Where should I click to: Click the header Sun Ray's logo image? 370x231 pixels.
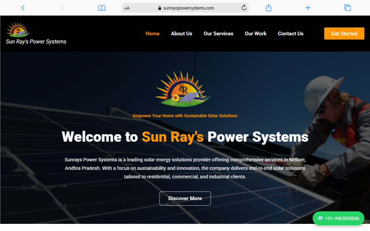(18, 30)
